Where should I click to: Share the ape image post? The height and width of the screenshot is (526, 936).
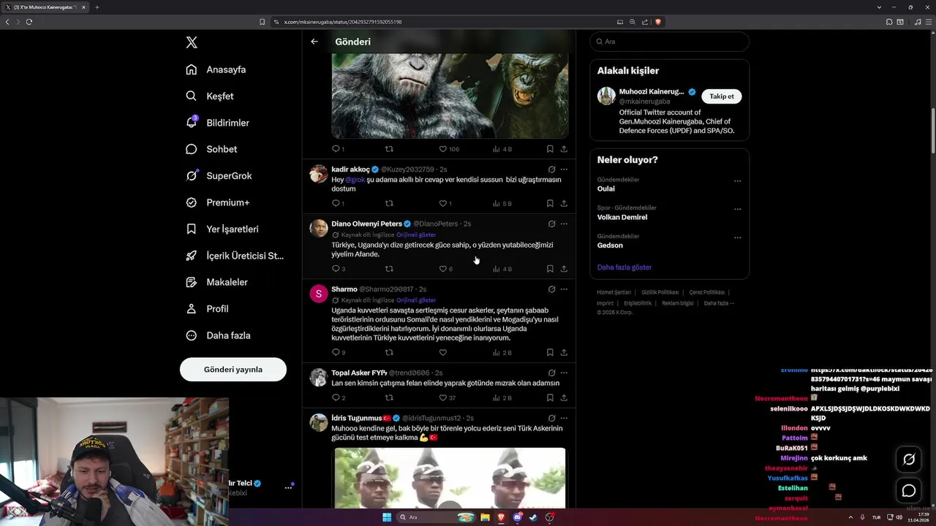click(564, 149)
